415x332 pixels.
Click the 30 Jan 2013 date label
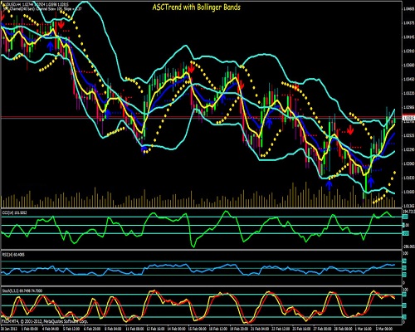pyautogui.click(x=9, y=329)
